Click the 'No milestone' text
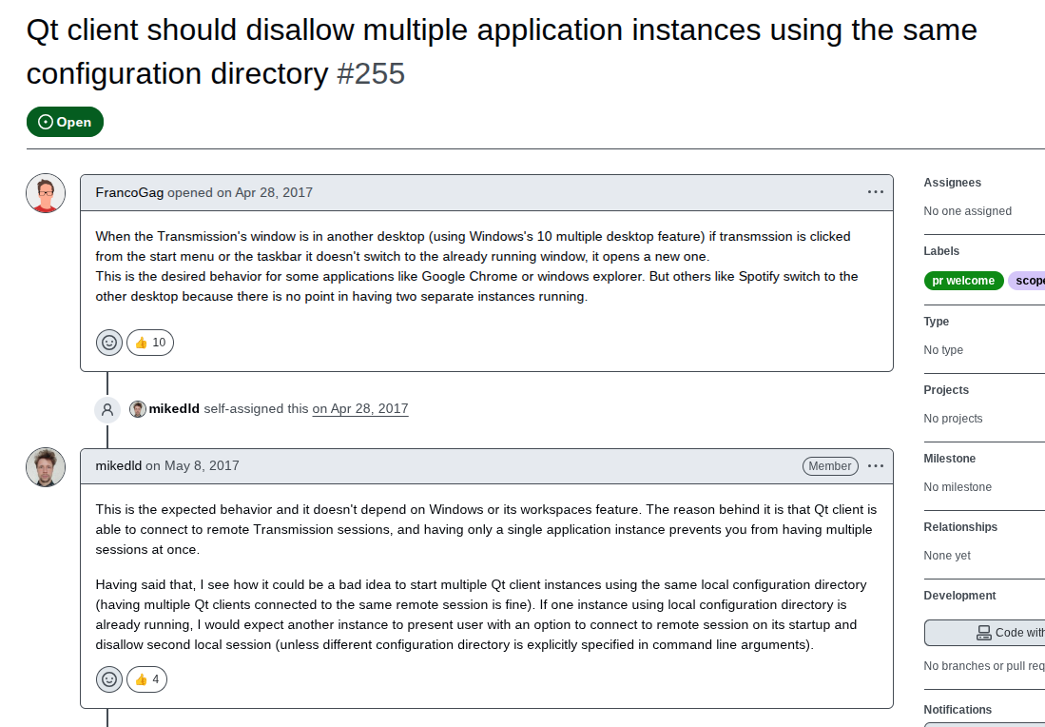The height and width of the screenshot is (727, 1045). coord(958,487)
